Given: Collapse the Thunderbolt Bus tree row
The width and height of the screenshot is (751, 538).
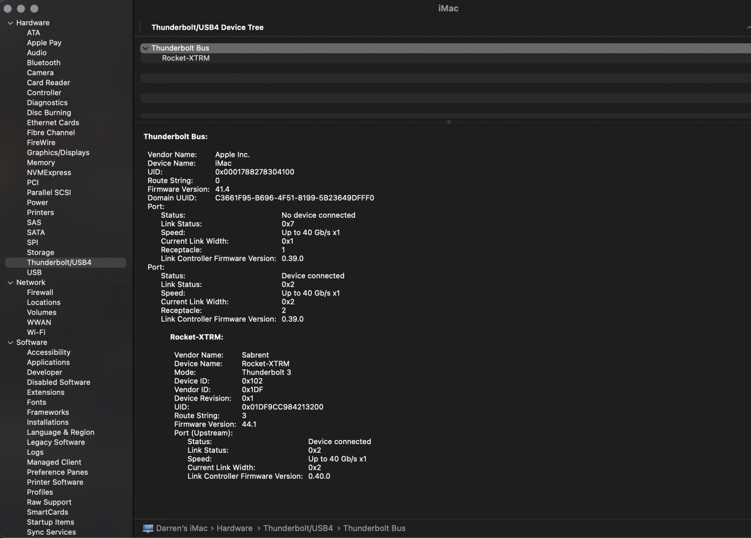Looking at the screenshot, I should point(145,48).
